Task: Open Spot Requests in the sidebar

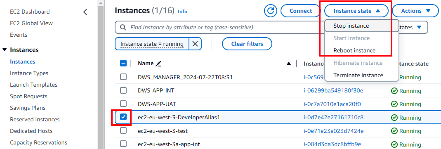Action: tap(28, 97)
